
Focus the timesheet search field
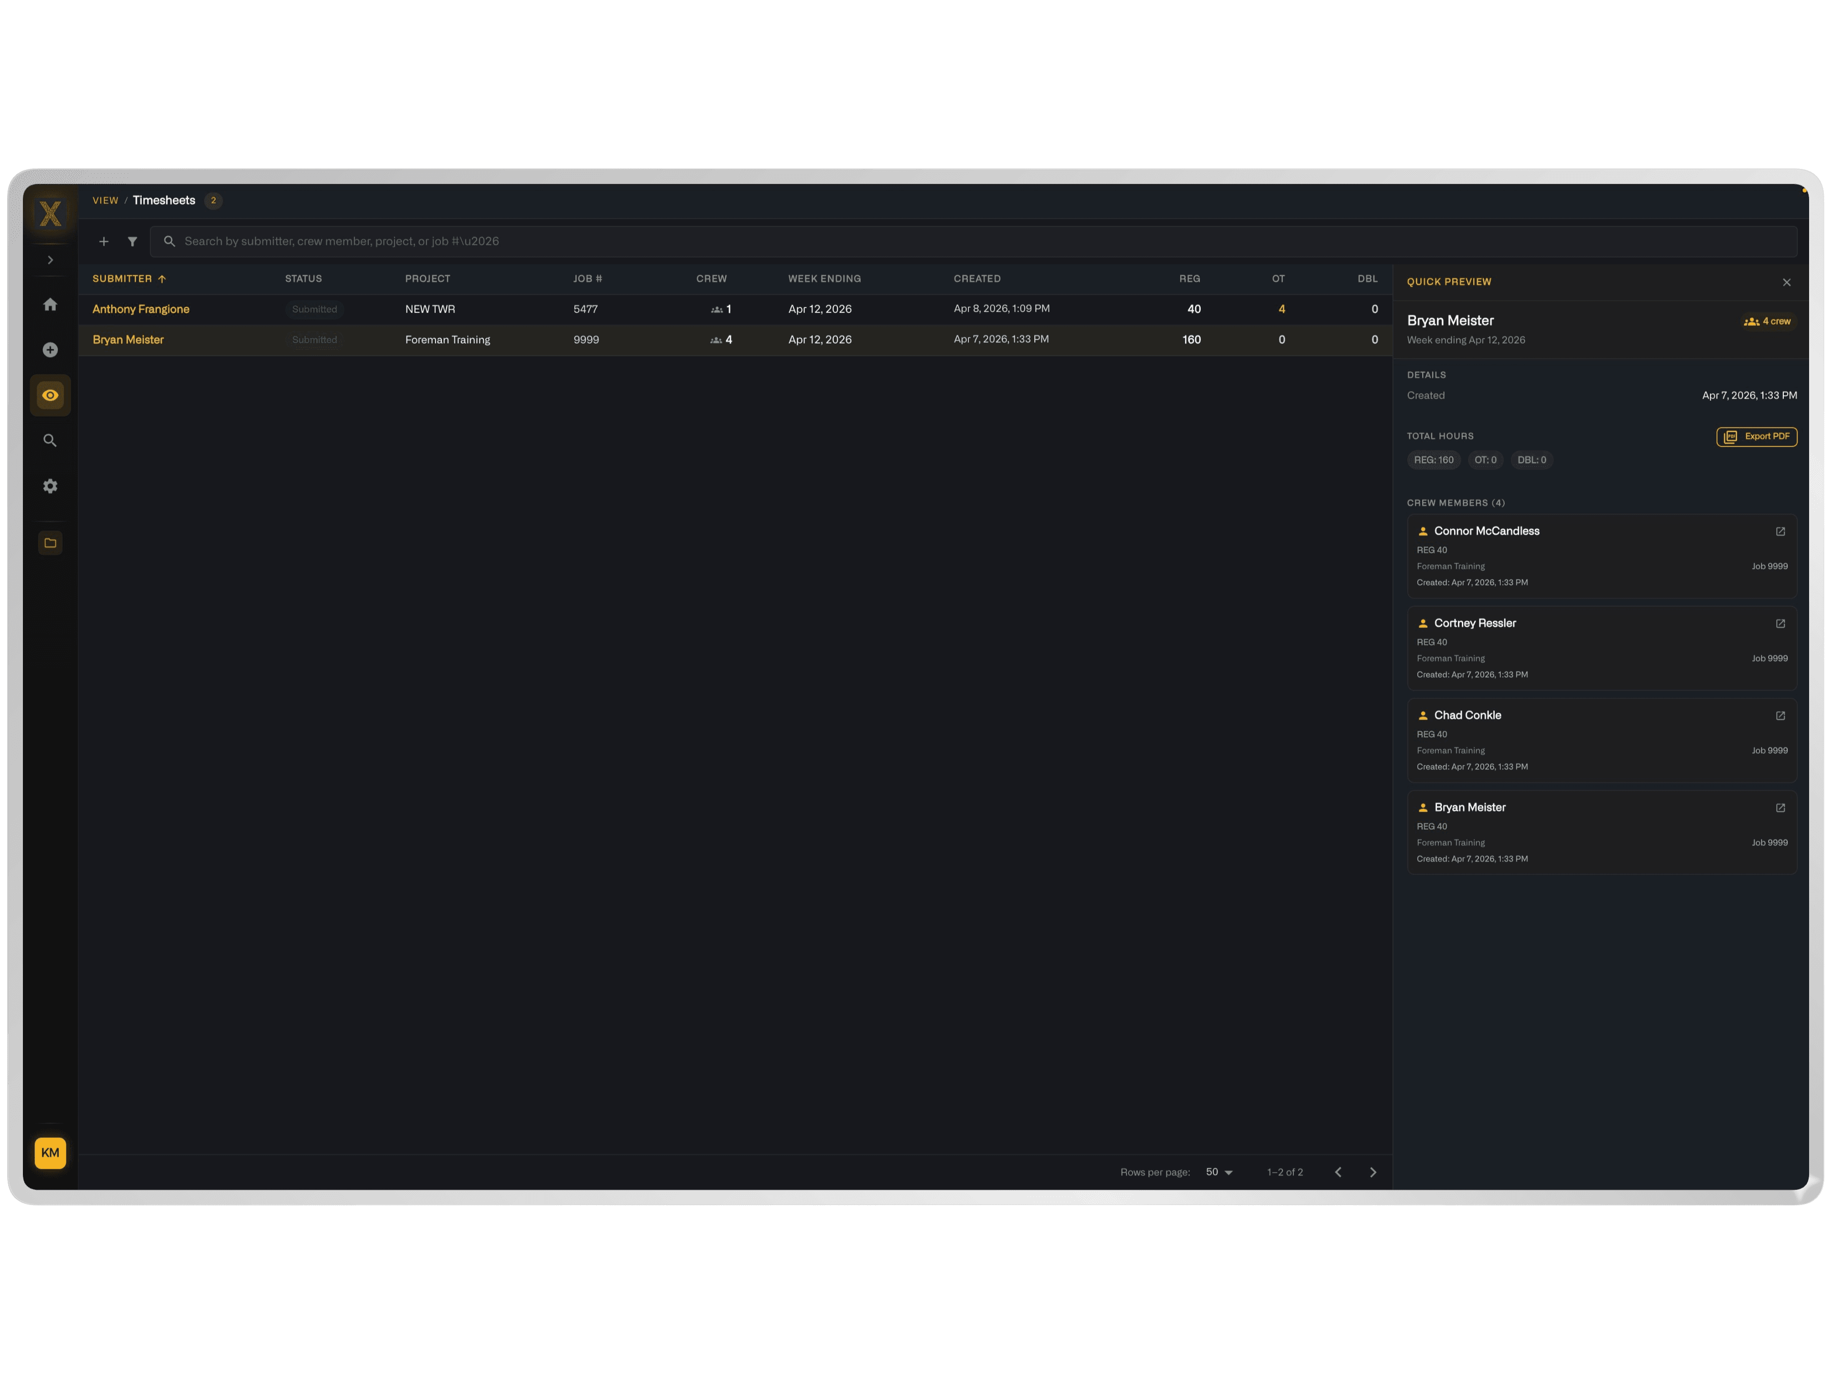point(973,242)
